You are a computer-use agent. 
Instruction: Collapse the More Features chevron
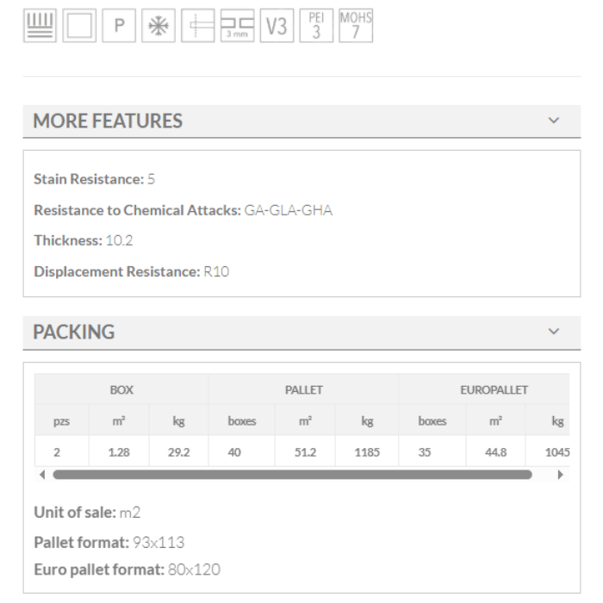click(554, 121)
